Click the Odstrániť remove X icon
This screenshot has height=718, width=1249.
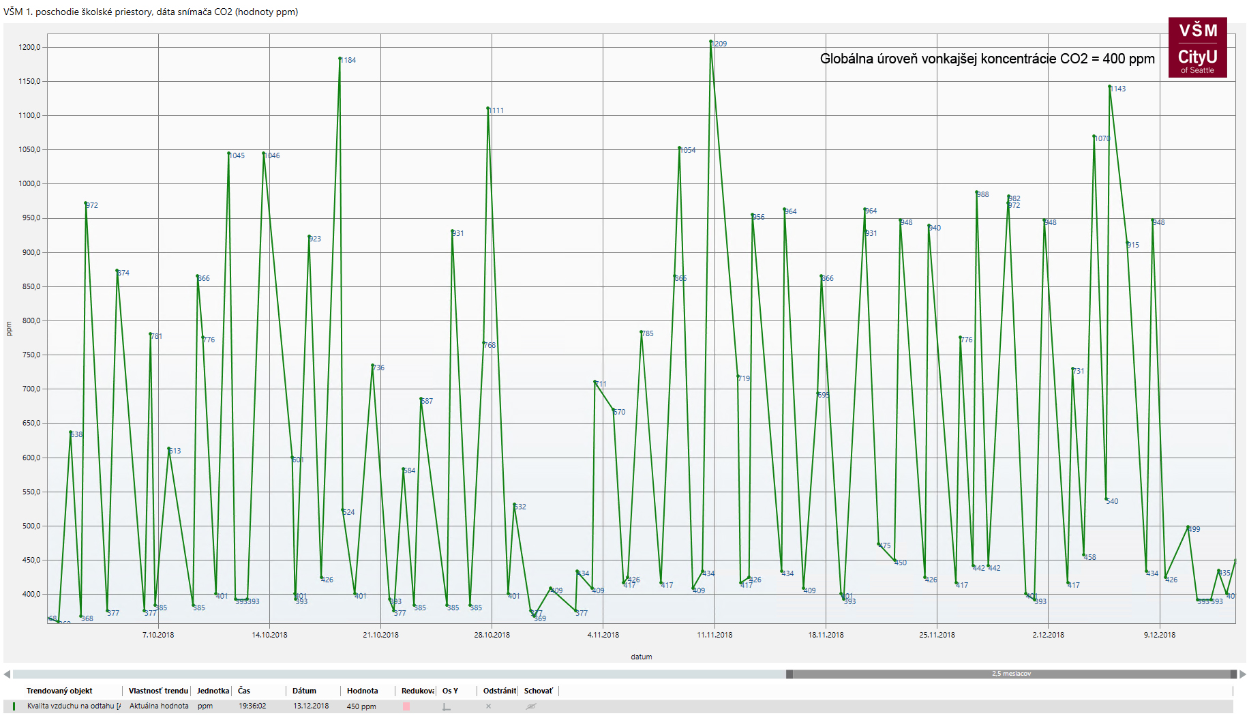(488, 706)
